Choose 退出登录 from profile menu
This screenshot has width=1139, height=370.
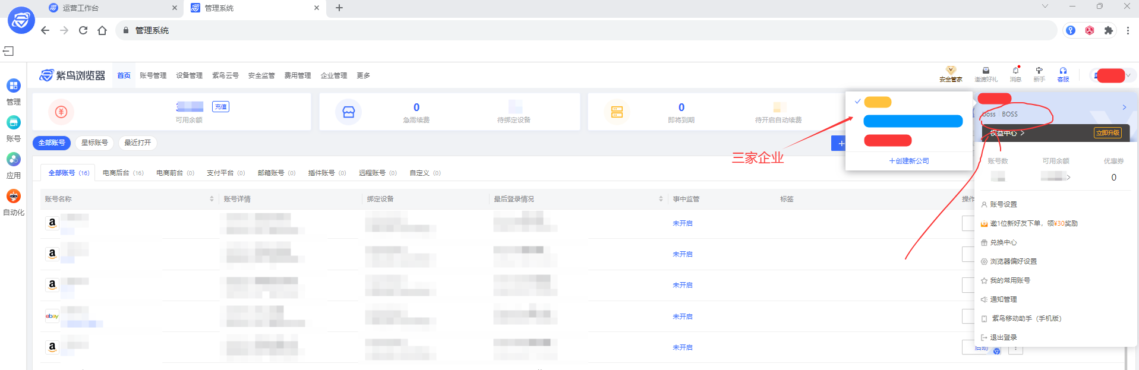[x=1003, y=337]
